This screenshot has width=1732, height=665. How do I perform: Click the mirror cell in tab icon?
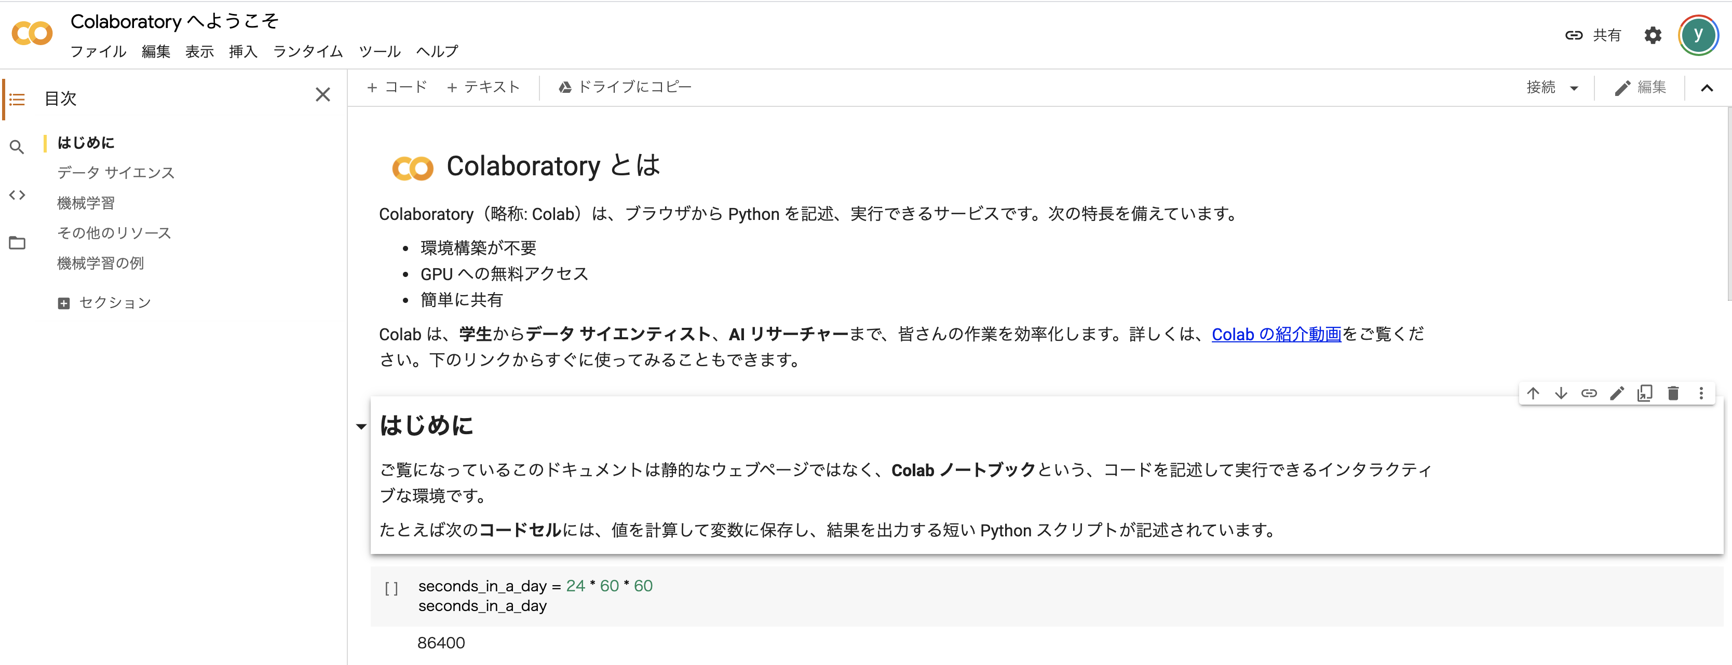point(1645,394)
